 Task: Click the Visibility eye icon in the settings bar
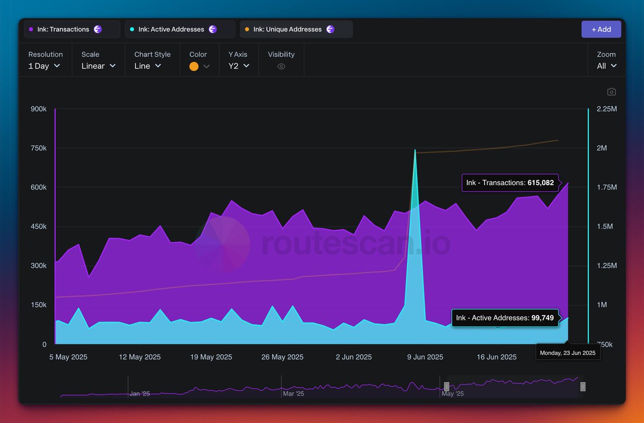(x=280, y=67)
